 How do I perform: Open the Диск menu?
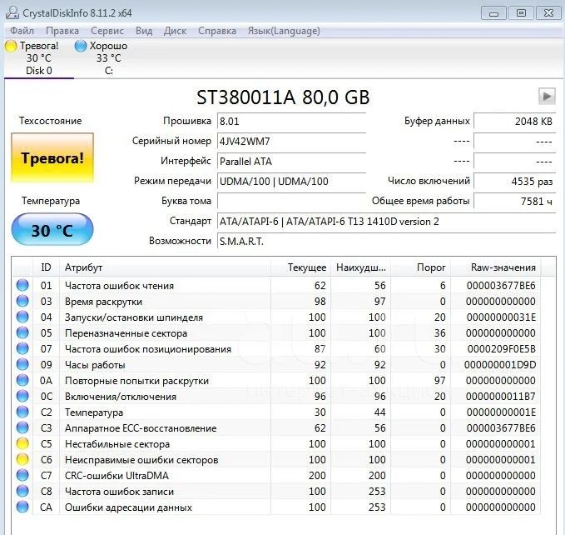point(175,31)
